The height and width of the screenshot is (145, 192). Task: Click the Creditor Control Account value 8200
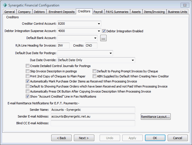(62, 24)
